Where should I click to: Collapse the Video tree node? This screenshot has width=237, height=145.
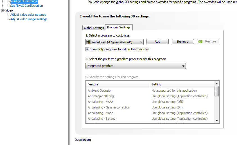click(3, 10)
